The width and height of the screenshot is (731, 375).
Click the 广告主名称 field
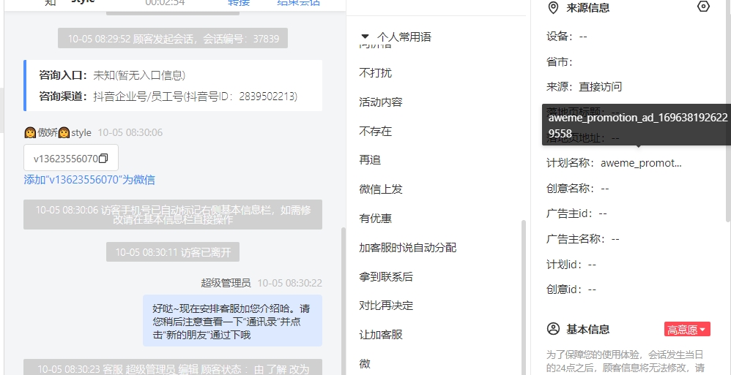(582, 239)
